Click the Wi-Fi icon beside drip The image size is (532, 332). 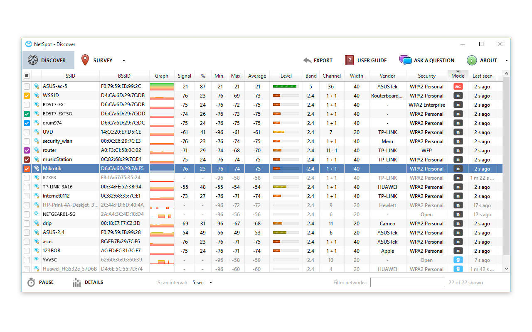36,223
